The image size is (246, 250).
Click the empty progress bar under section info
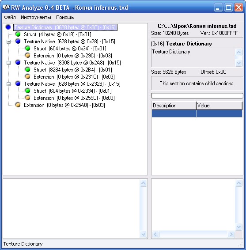pyautogui.click(x=197, y=96)
